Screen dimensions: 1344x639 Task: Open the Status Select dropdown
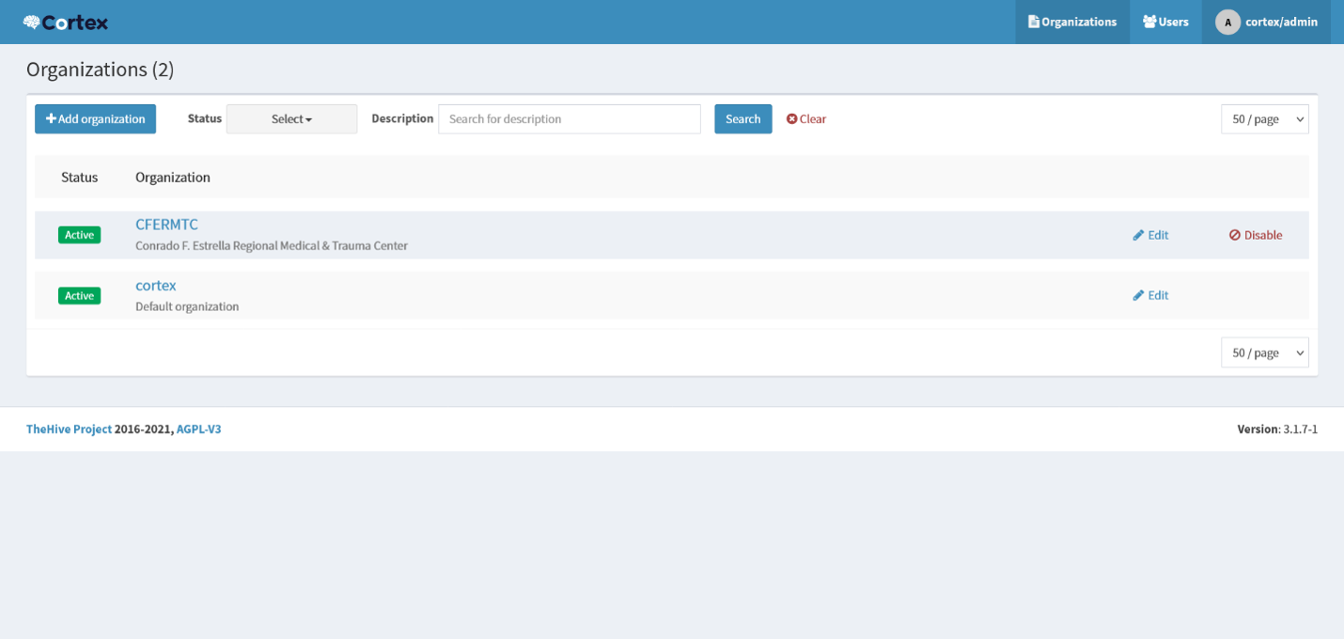coord(291,118)
